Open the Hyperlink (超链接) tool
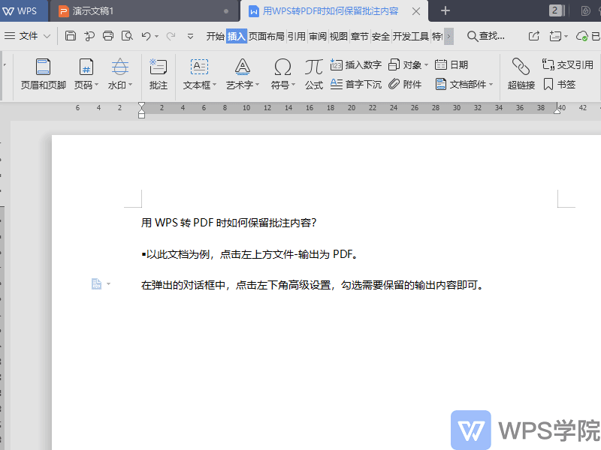This screenshot has width=601, height=450. [x=521, y=74]
